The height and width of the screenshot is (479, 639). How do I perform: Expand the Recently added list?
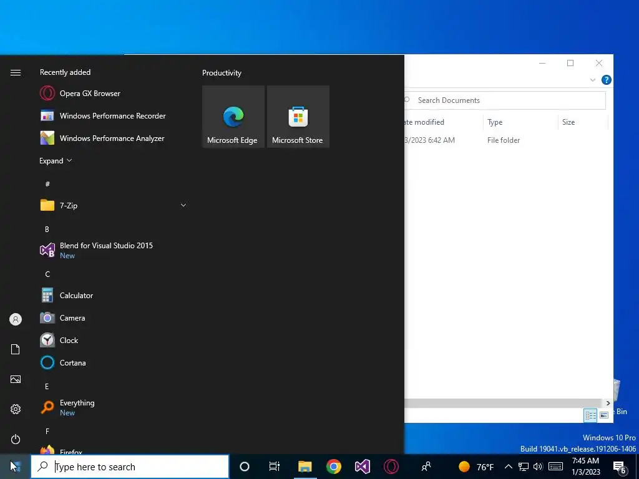pos(56,161)
